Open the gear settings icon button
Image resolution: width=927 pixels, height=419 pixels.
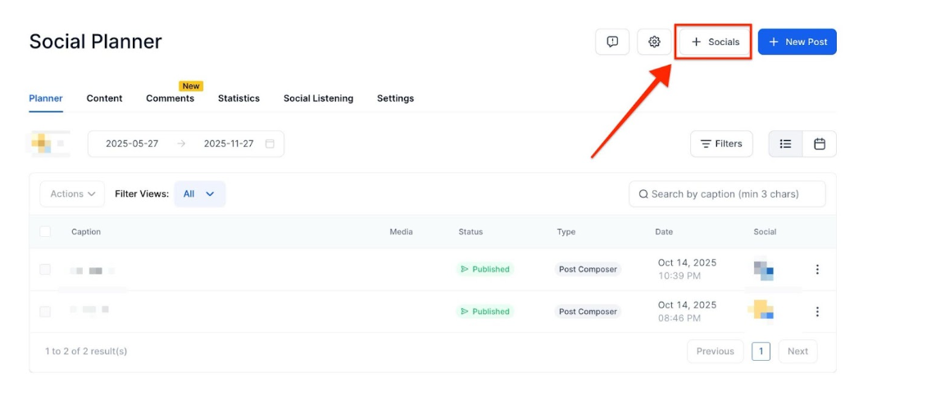[654, 42]
